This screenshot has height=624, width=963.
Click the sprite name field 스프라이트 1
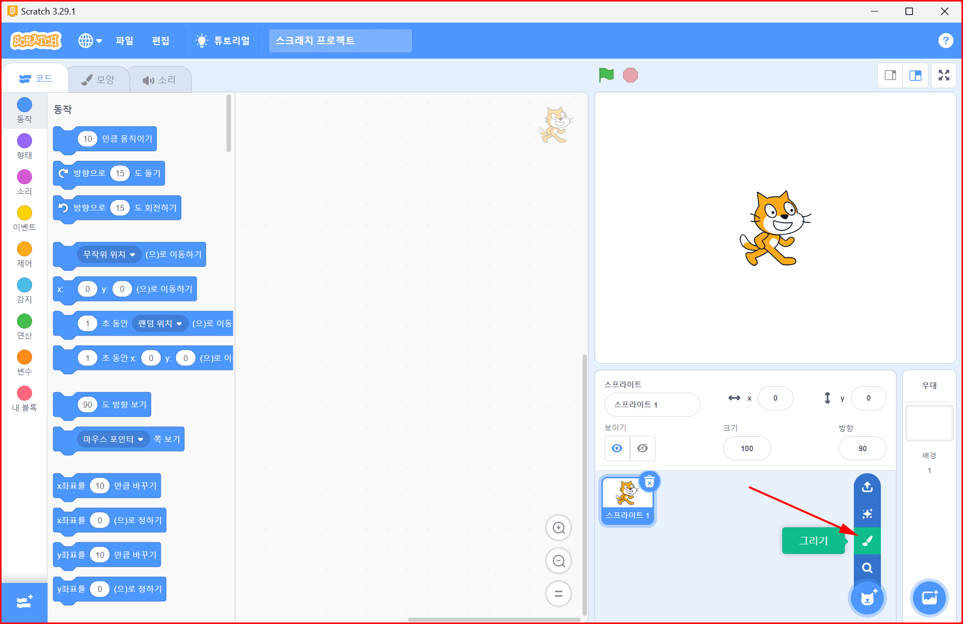pos(652,405)
